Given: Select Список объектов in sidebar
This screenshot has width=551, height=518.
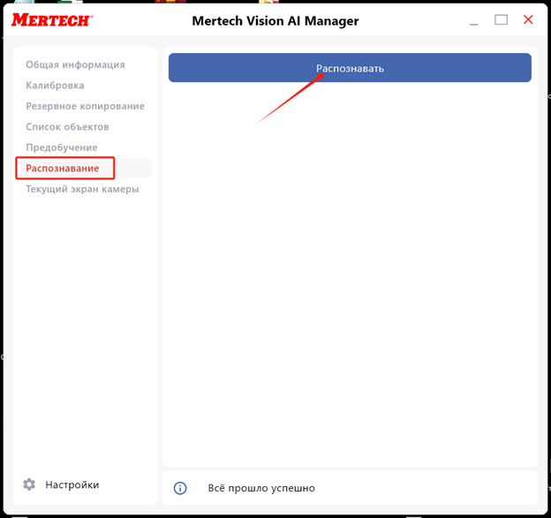Looking at the screenshot, I should coord(67,127).
